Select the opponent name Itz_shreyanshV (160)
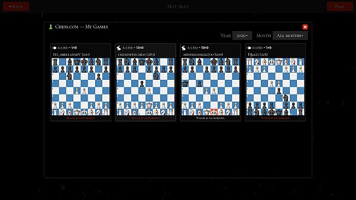 point(71,55)
